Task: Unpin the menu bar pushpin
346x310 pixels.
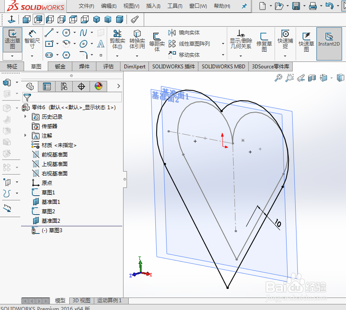Action: point(244,6)
